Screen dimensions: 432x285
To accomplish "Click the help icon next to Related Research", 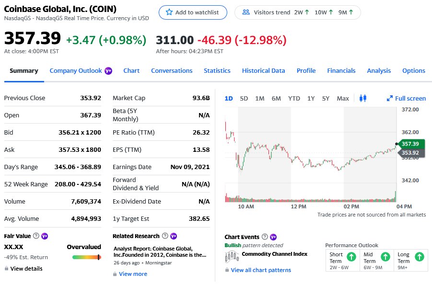I will click(x=165, y=236).
